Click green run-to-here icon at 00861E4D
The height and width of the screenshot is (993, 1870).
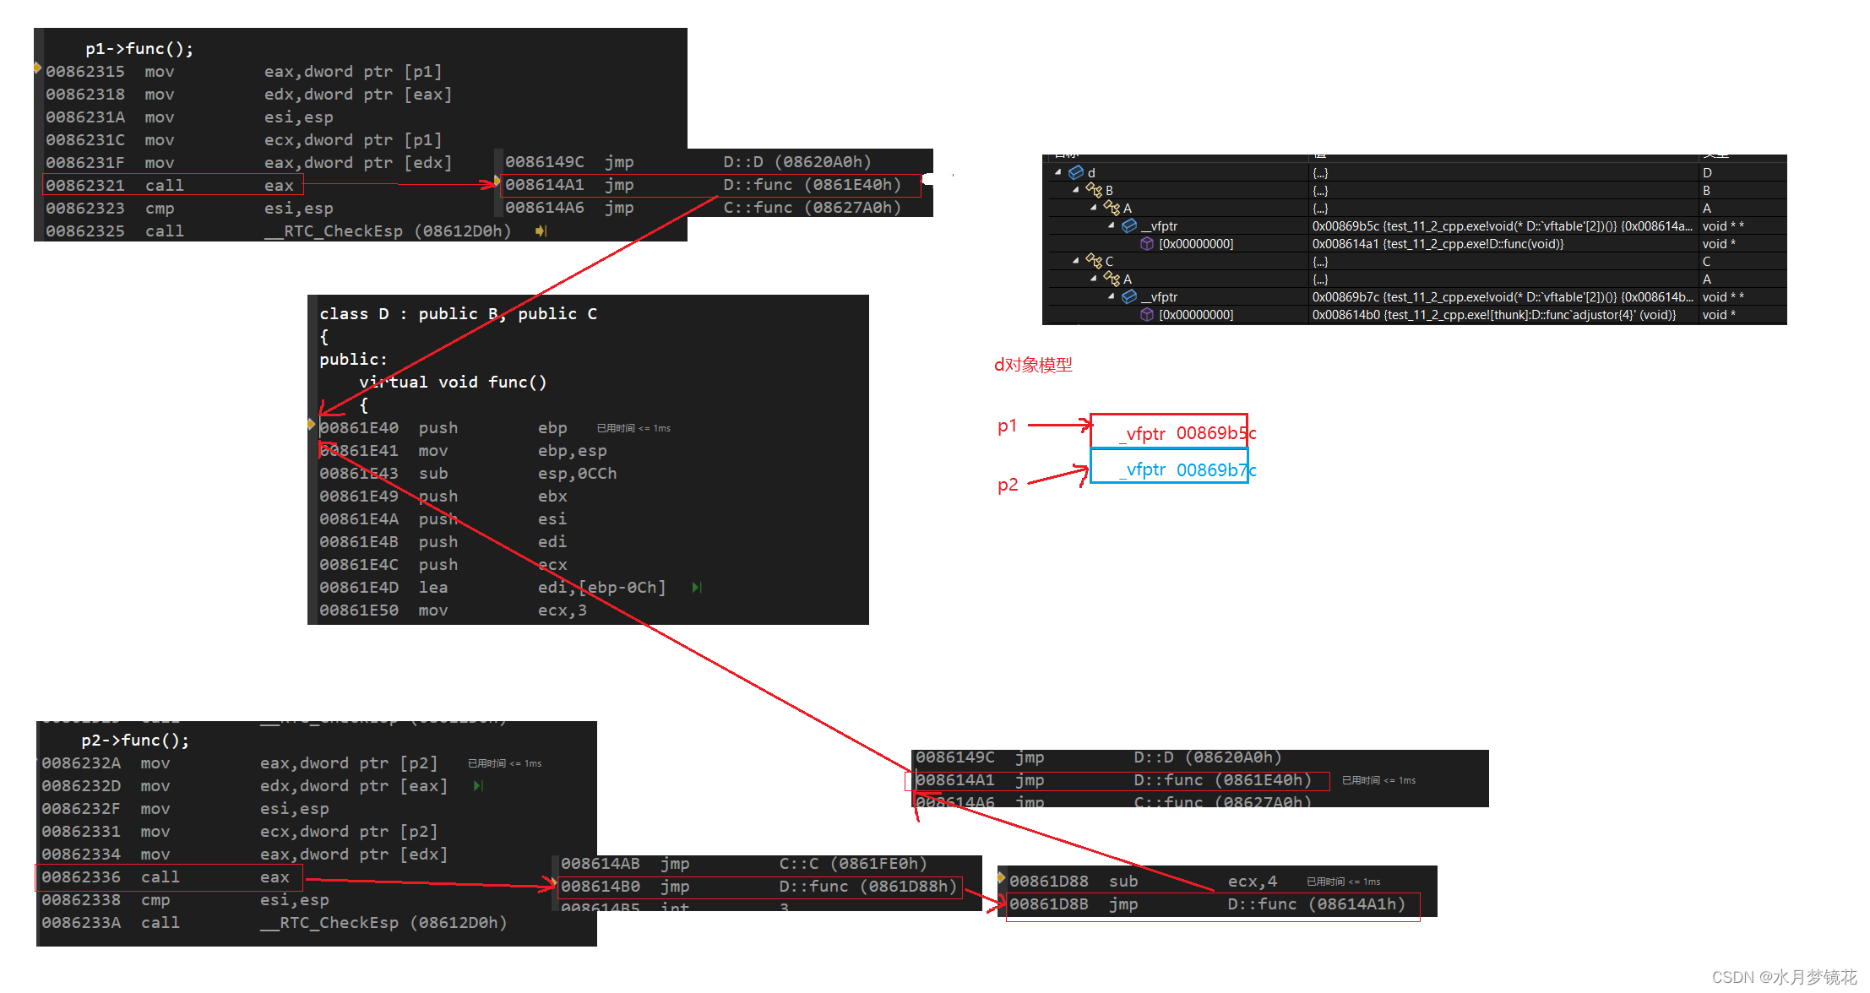click(697, 587)
